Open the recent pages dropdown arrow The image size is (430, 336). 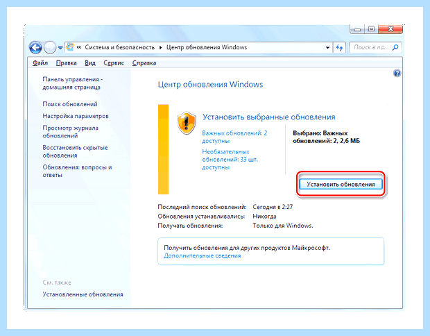60,48
